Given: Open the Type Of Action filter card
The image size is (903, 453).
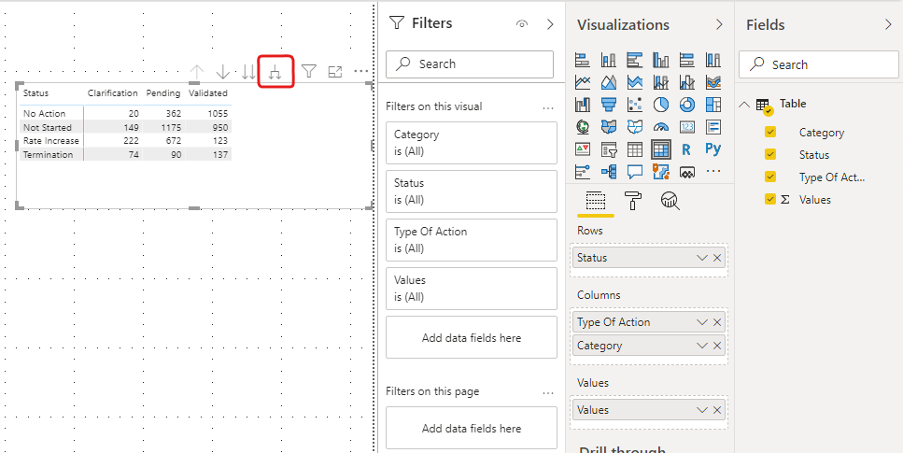Looking at the screenshot, I should (472, 240).
